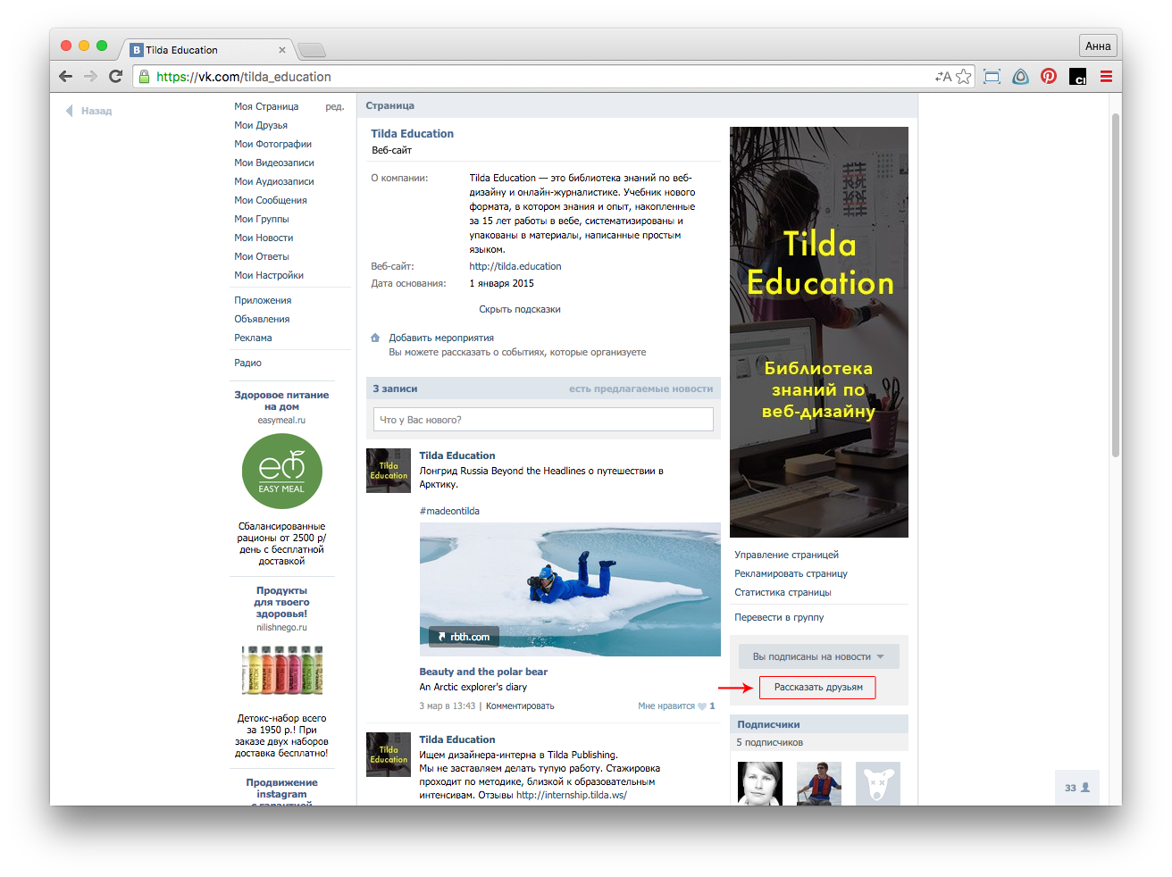Click the Pinterest extension icon
The image size is (1172, 877).
pyautogui.click(x=1049, y=77)
